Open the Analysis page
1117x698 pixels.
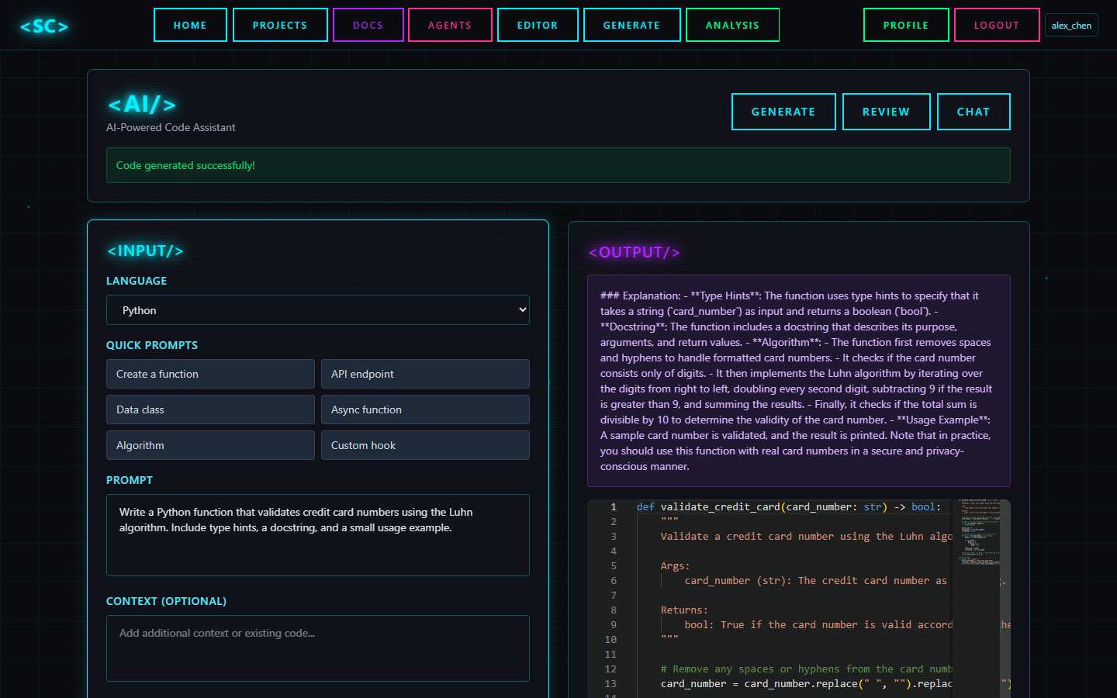pos(732,25)
